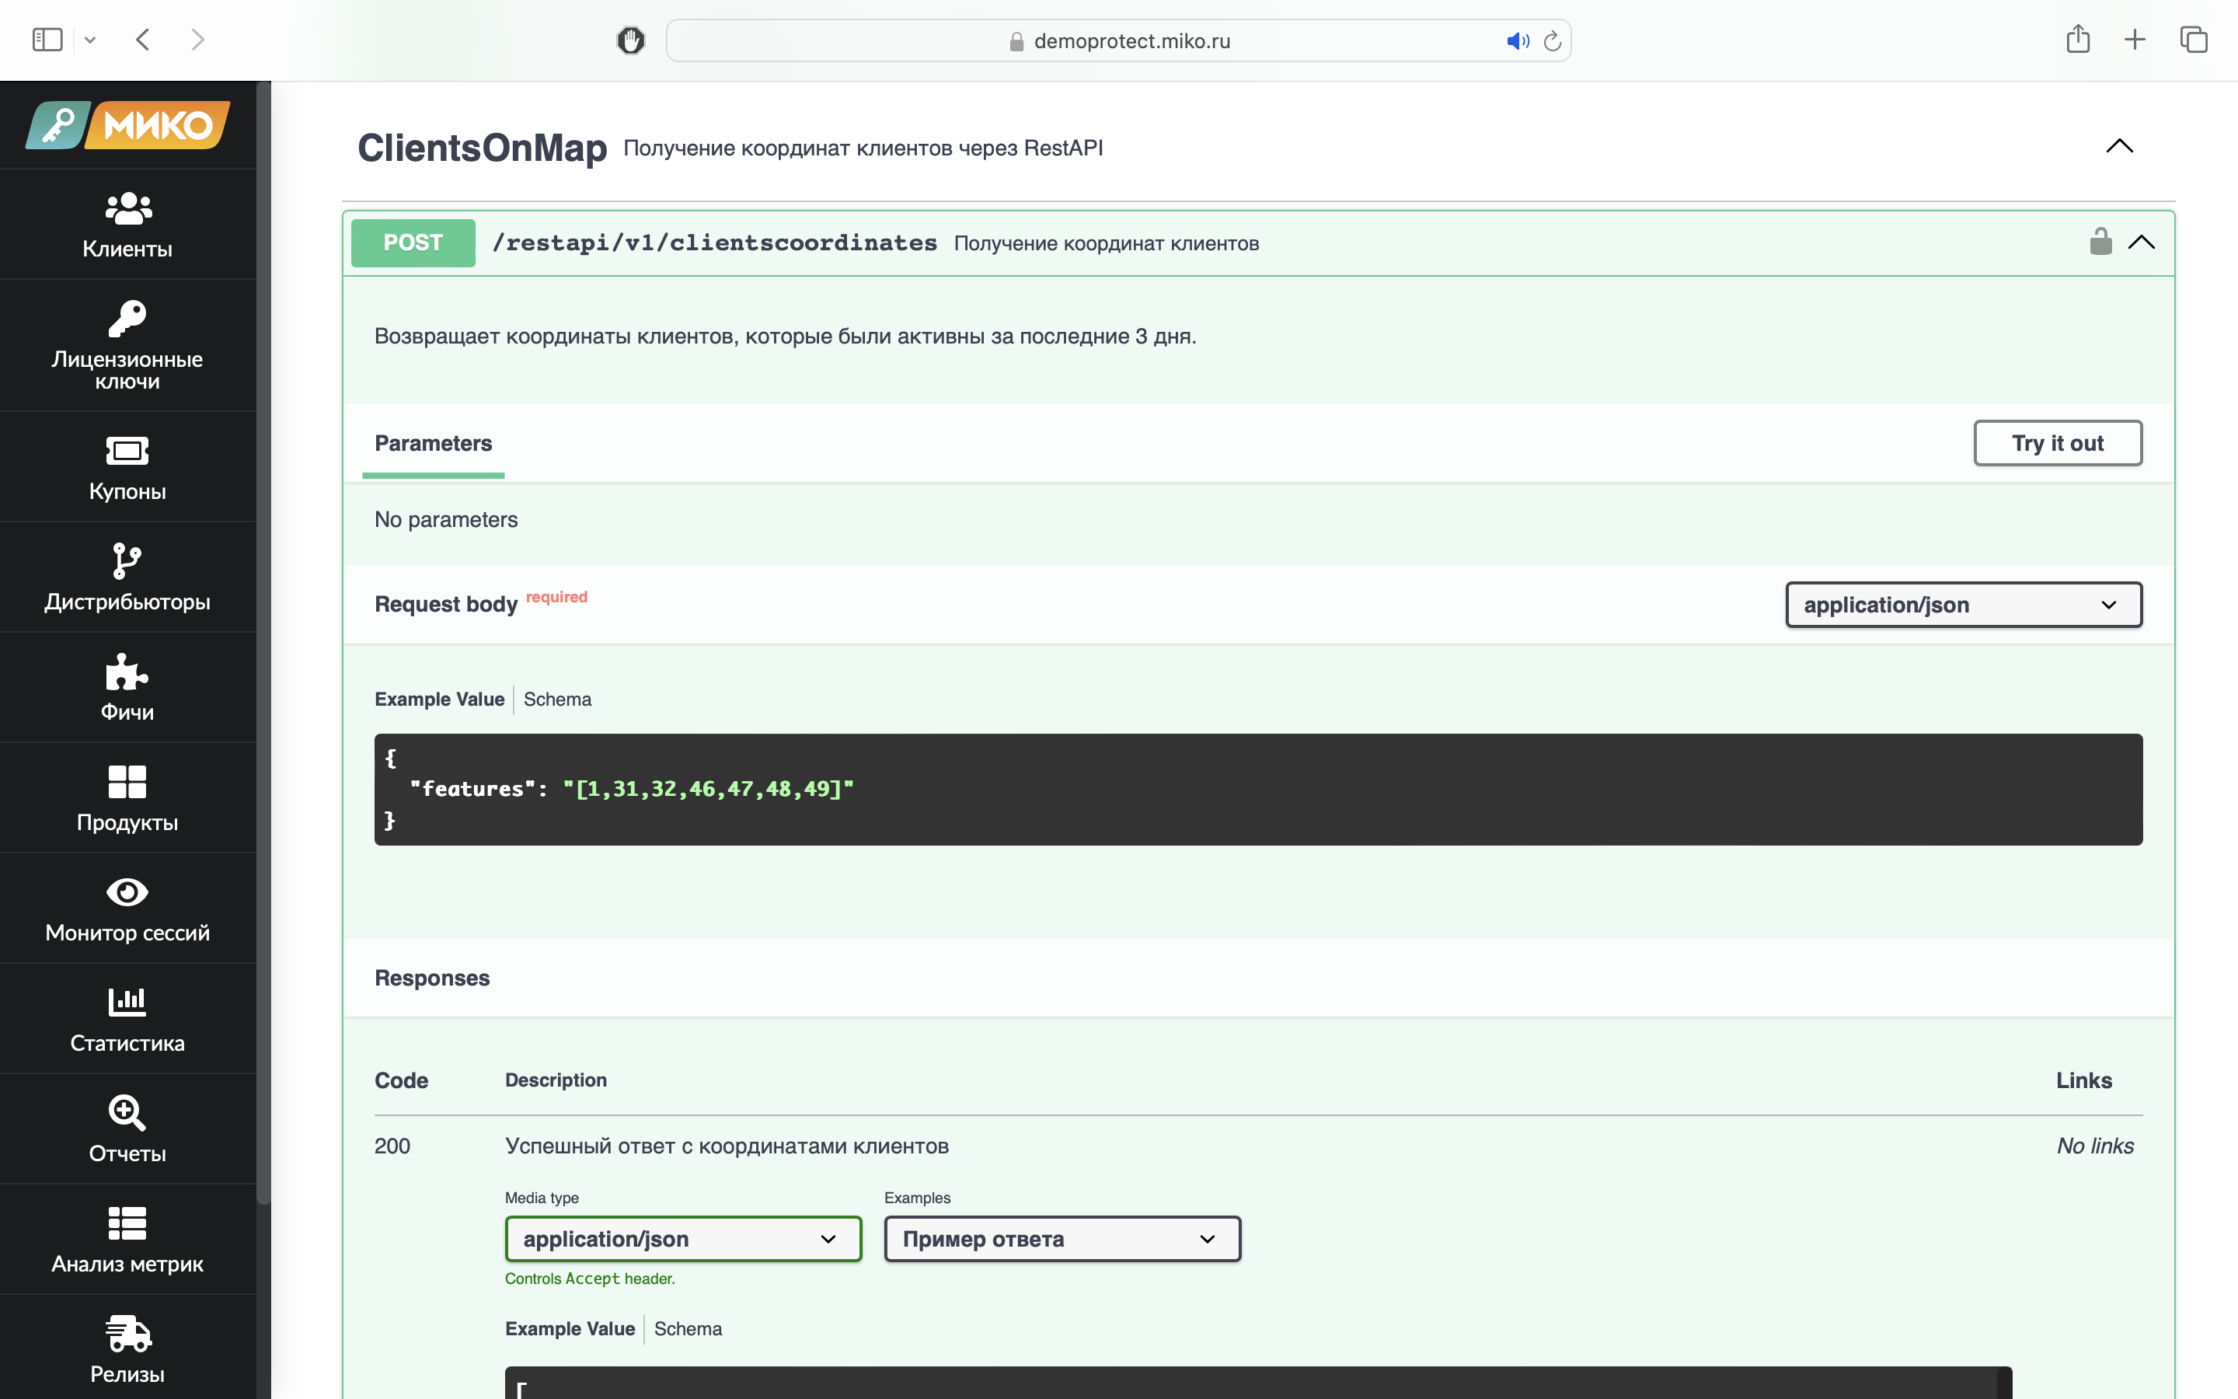Click the Дистрибьюторы sidebar label
The width and height of the screenshot is (2238, 1399).
(x=127, y=602)
